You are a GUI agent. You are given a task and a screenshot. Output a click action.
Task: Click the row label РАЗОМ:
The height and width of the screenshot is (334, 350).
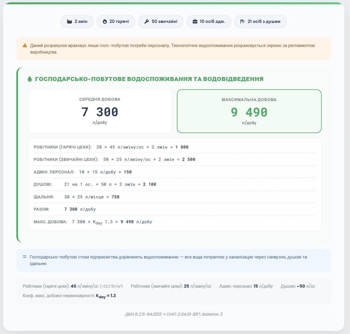41,209
